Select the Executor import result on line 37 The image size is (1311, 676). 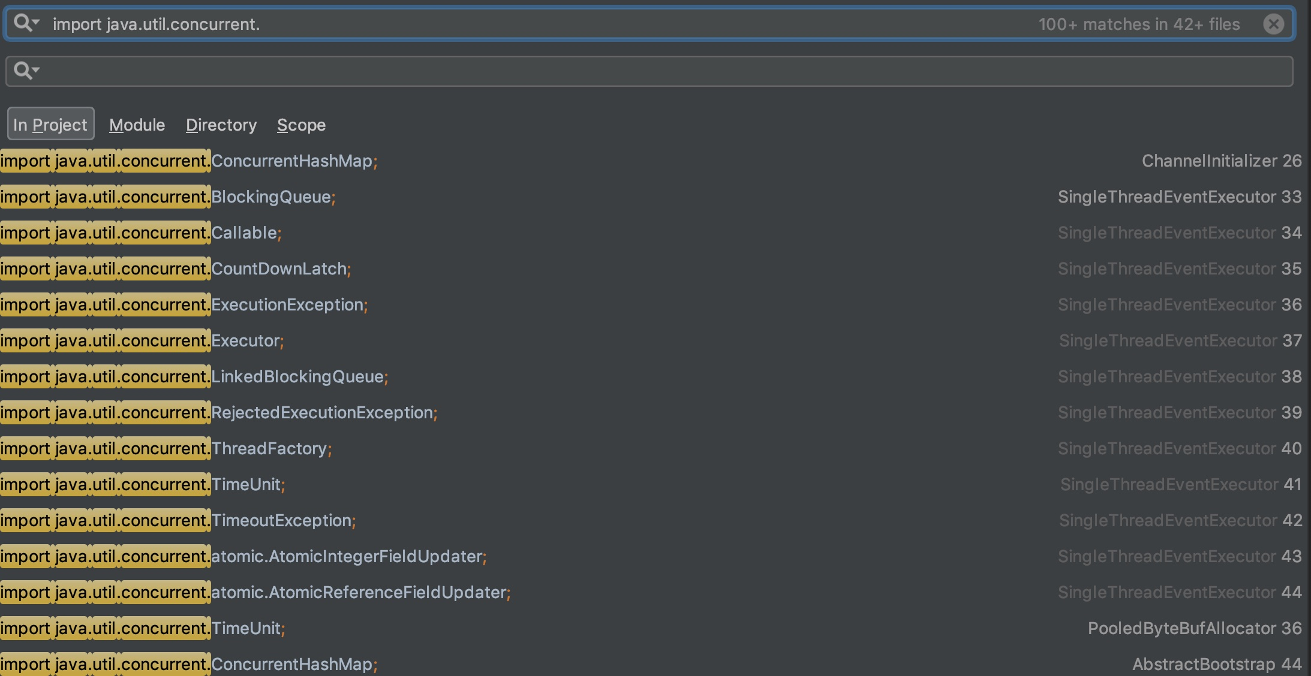(x=655, y=340)
